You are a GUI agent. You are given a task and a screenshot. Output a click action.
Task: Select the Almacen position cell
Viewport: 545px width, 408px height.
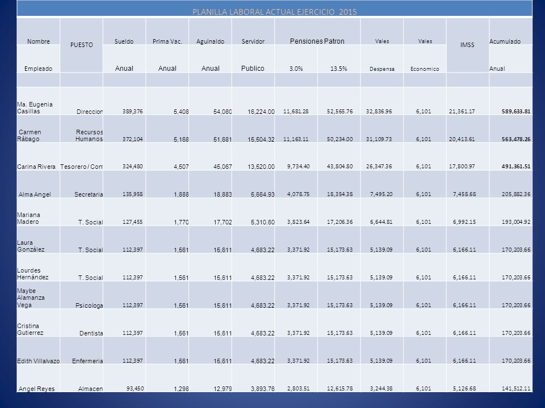pyautogui.click(x=90, y=389)
